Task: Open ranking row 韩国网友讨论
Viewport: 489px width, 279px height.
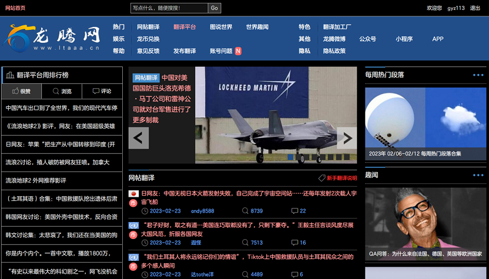Action: [x=62, y=217]
